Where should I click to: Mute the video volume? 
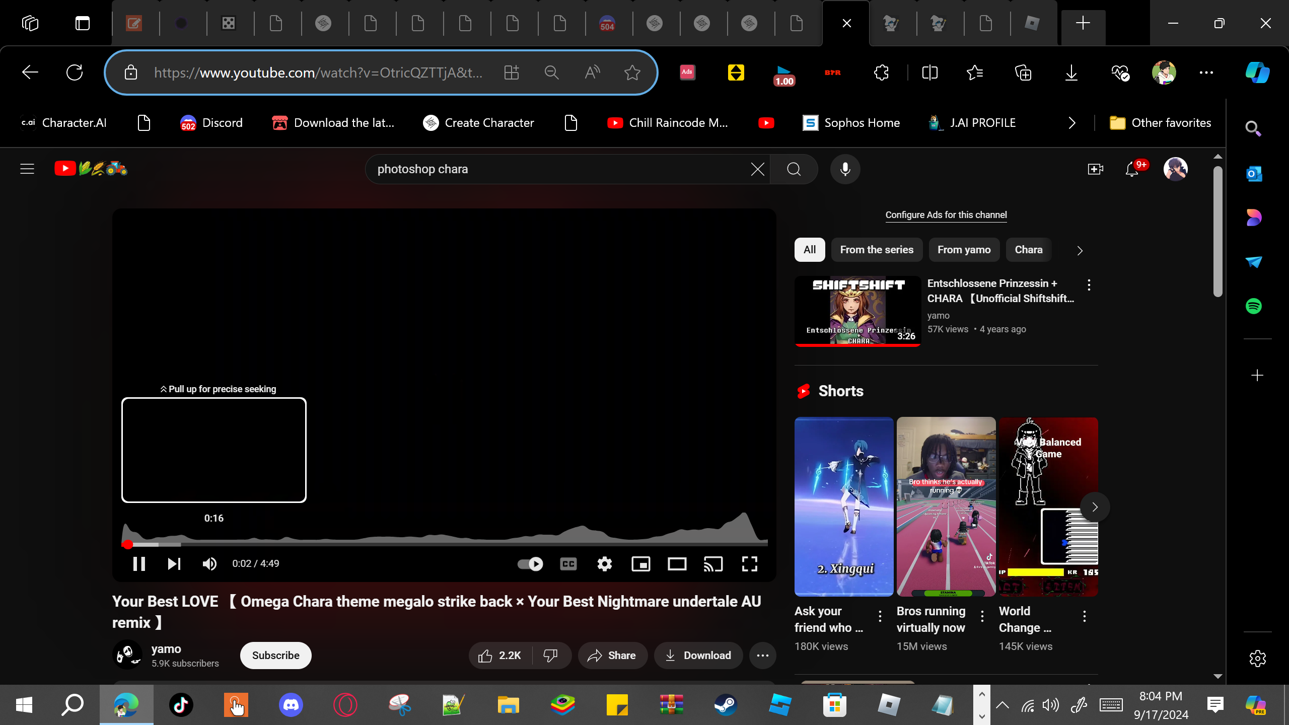pos(209,564)
